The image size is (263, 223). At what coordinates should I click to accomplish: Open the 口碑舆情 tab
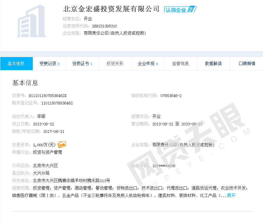click(x=246, y=64)
